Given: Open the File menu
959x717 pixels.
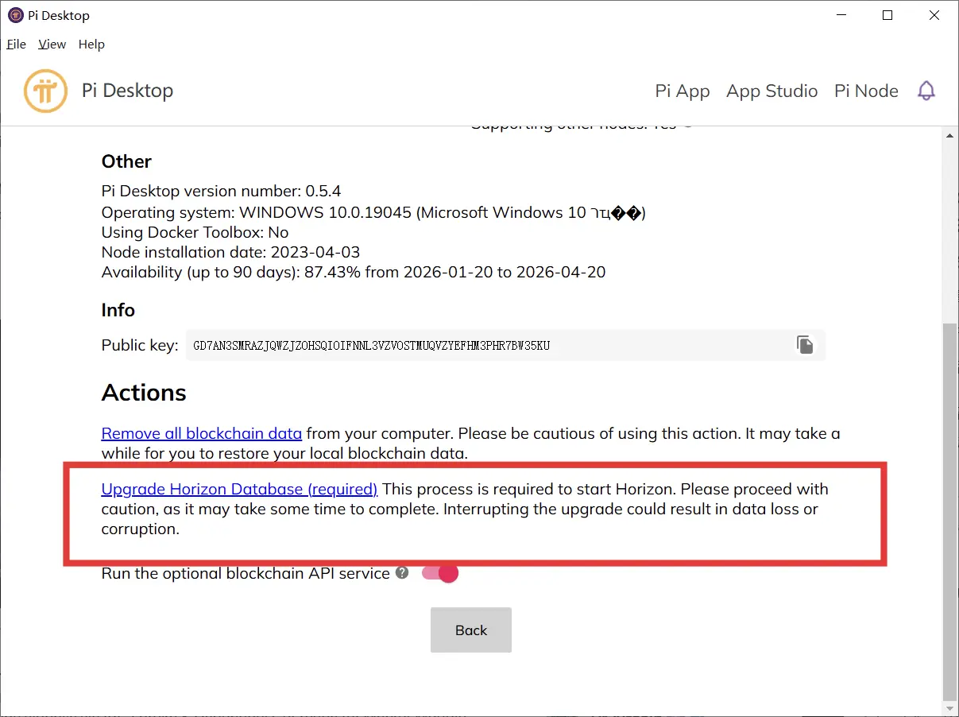Looking at the screenshot, I should tap(17, 45).
